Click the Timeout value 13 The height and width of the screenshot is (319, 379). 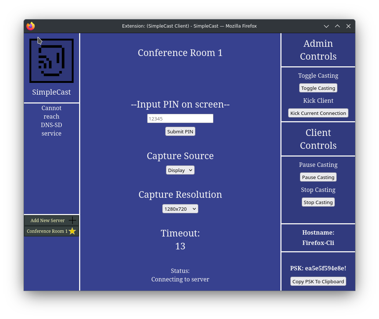pos(180,246)
